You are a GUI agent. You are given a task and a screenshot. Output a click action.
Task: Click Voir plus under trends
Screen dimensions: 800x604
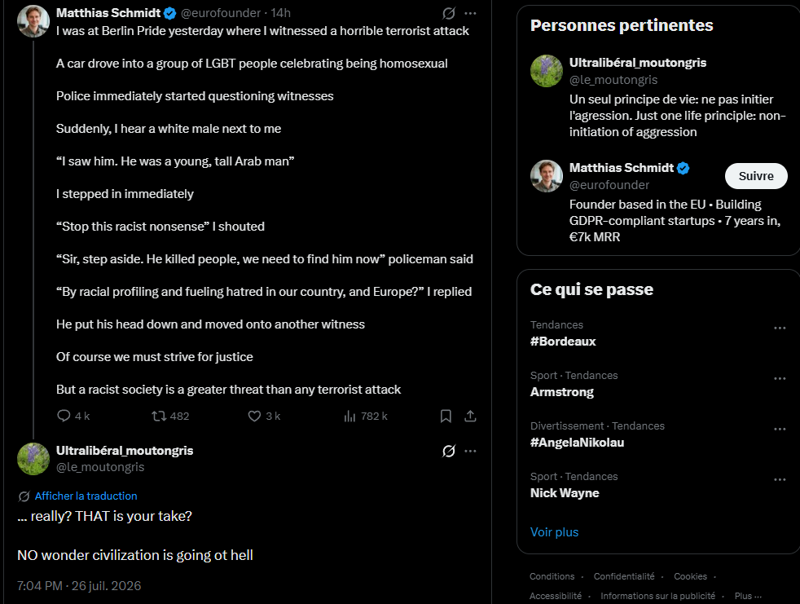pos(554,532)
